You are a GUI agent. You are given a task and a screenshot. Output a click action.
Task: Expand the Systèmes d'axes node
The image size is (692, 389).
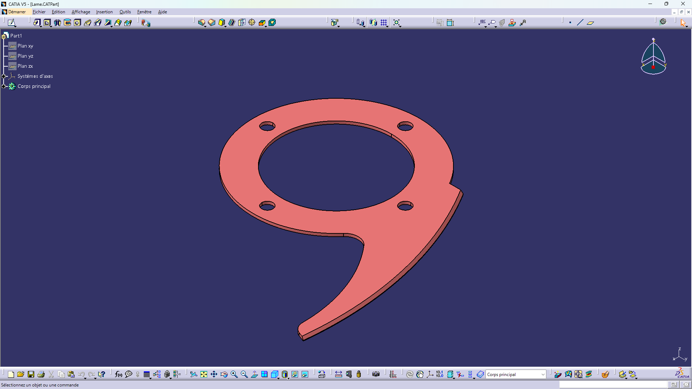[x=4, y=76]
